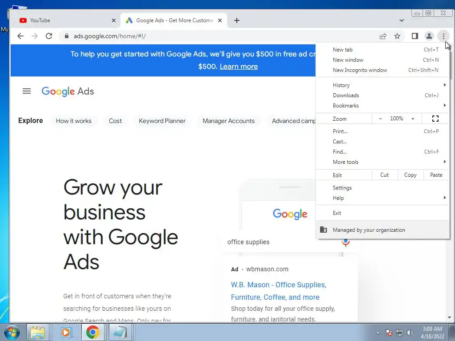455x341 pixels.
Task: Open Windows Explorer from taskbar
Action: click(x=38, y=332)
